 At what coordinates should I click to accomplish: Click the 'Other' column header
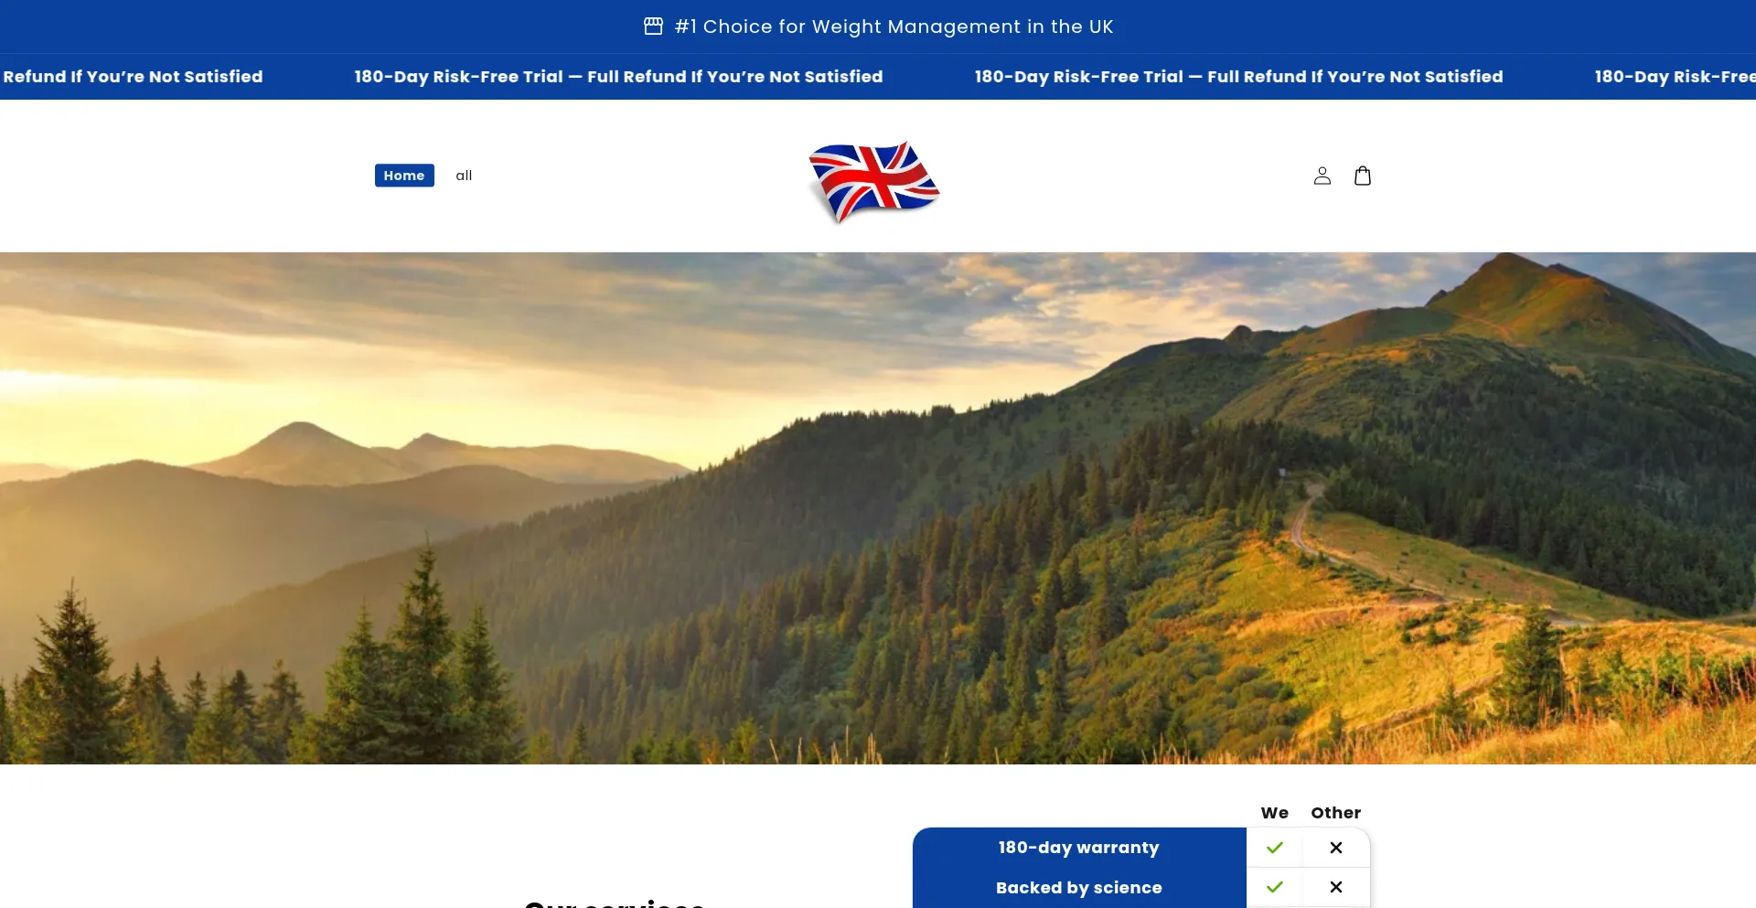(x=1336, y=813)
